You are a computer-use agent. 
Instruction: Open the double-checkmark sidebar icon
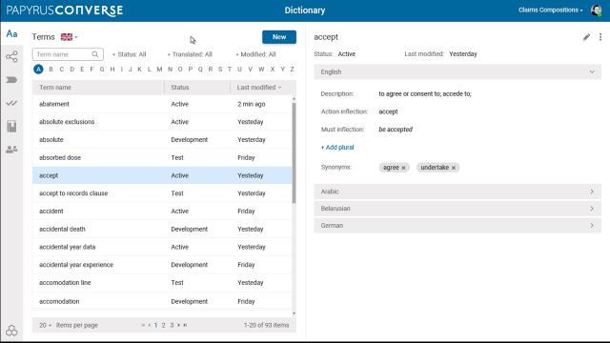(x=11, y=103)
